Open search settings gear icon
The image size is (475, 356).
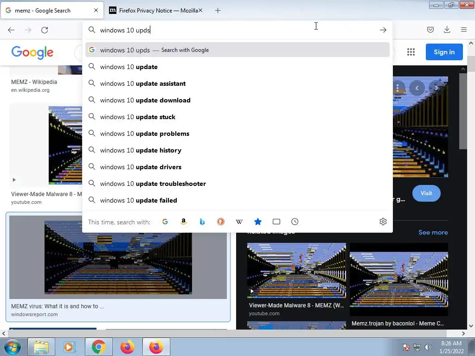click(383, 222)
